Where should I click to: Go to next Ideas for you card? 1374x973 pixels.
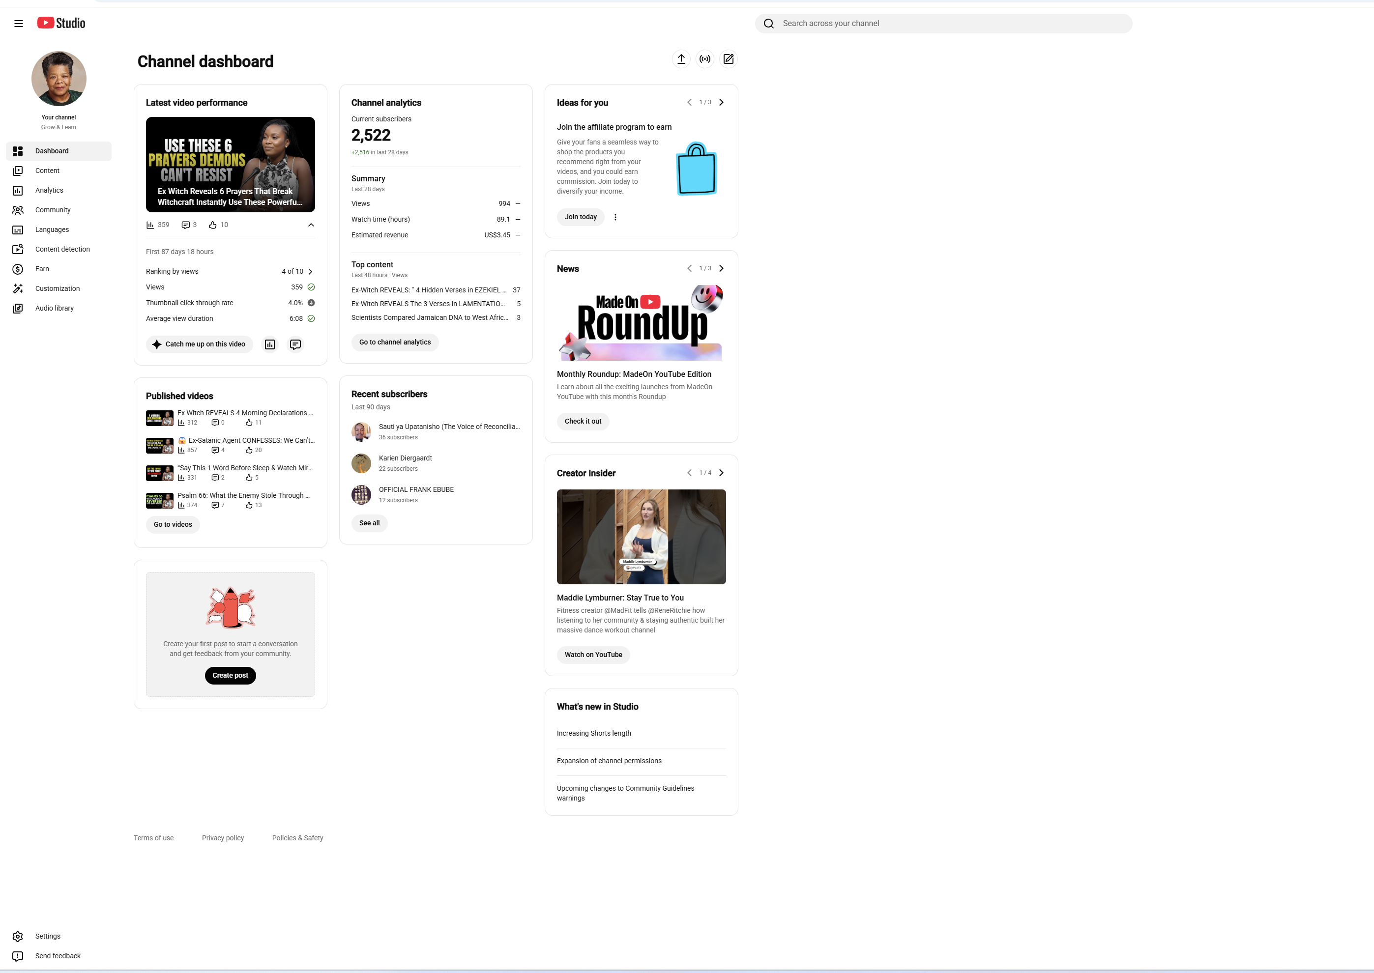pos(722,102)
